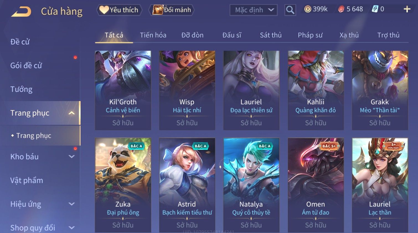Tap the blue voucher currency icon
Image resolution: width=418 pixels, height=233 pixels.
point(375,9)
